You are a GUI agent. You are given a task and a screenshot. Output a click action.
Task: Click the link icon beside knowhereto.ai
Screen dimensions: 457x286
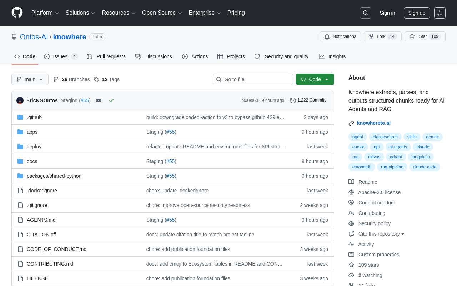351,123
